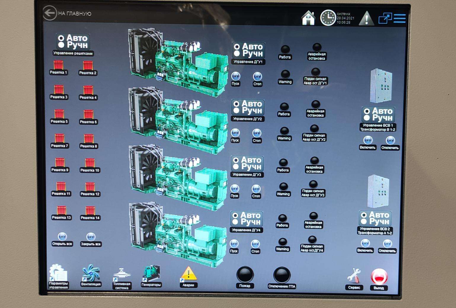Toggle the Пуск switch for ДГУ2
Screen dimensions: 456x308
pyautogui.click(x=235, y=133)
